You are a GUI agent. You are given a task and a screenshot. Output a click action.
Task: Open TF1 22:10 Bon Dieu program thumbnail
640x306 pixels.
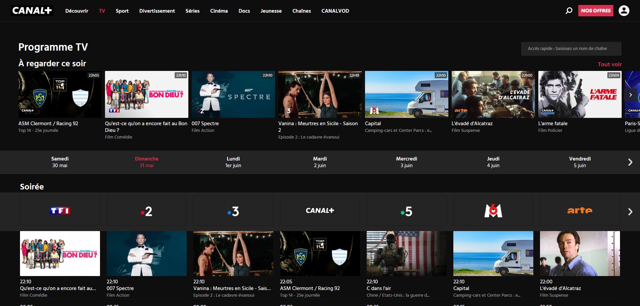click(x=60, y=253)
